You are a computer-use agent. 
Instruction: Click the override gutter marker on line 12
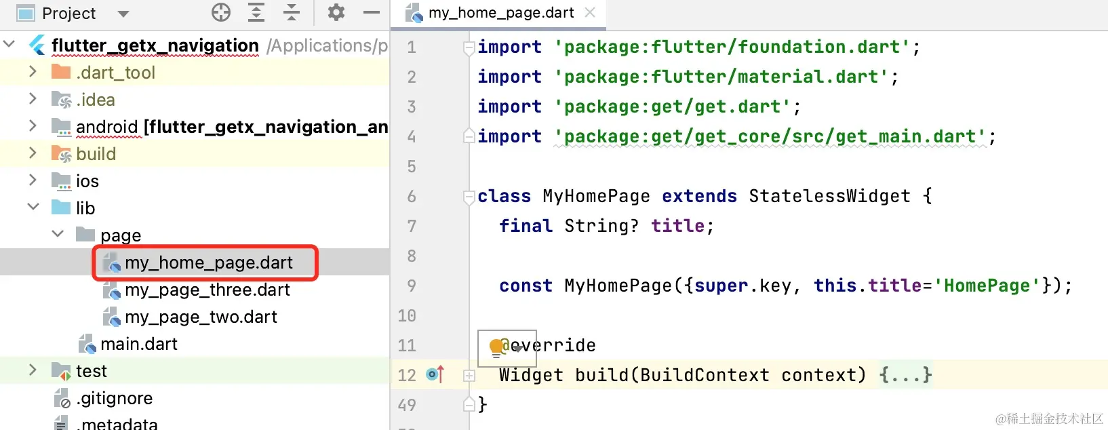(x=435, y=374)
